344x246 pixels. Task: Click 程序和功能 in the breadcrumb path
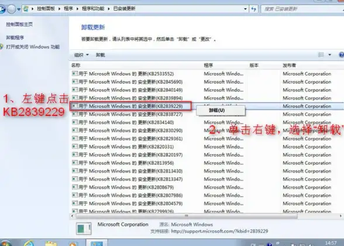(x=93, y=9)
